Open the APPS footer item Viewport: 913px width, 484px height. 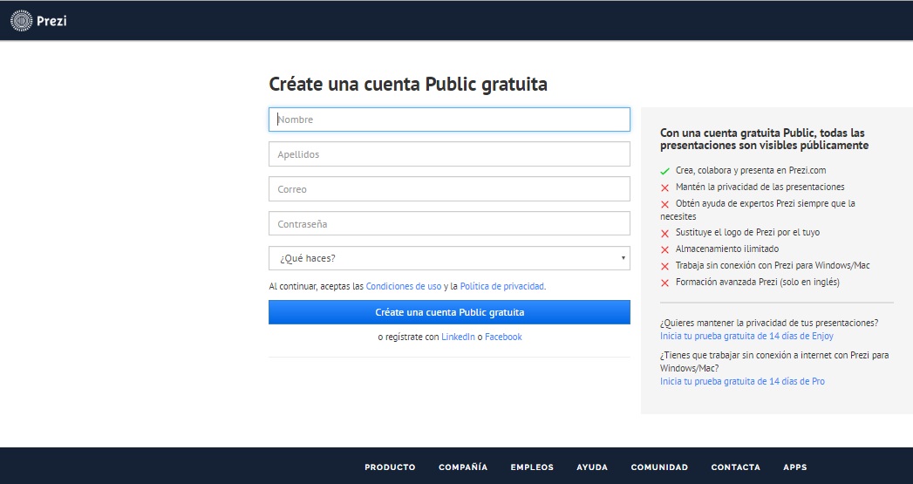coord(794,467)
